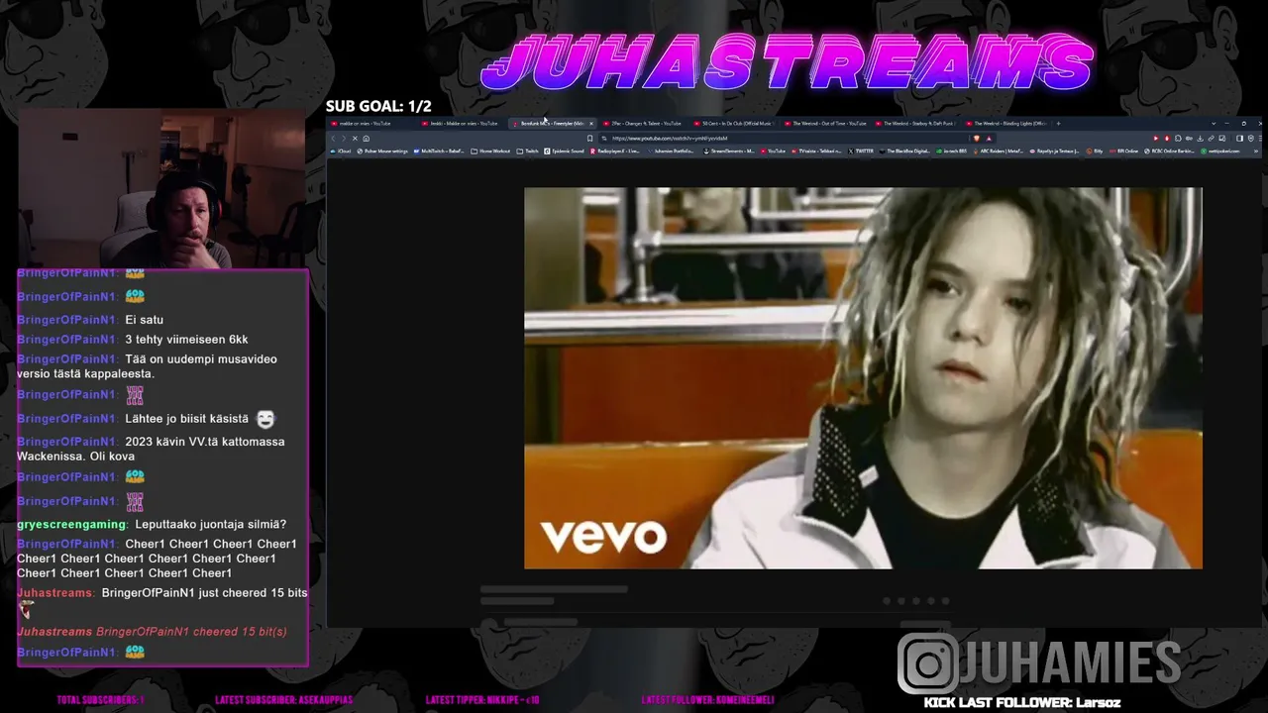The image size is (1268, 713).
Task: Open site settings icon beside the URL
Action: pos(604,139)
